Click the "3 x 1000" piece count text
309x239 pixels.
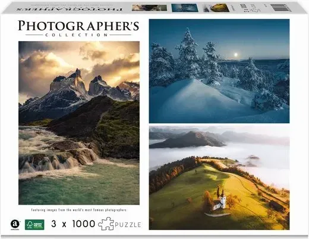(x=73, y=224)
